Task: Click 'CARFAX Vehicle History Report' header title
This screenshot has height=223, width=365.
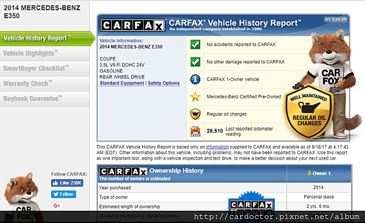Action: click(x=235, y=23)
